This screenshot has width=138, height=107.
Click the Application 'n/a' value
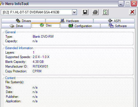35,101
